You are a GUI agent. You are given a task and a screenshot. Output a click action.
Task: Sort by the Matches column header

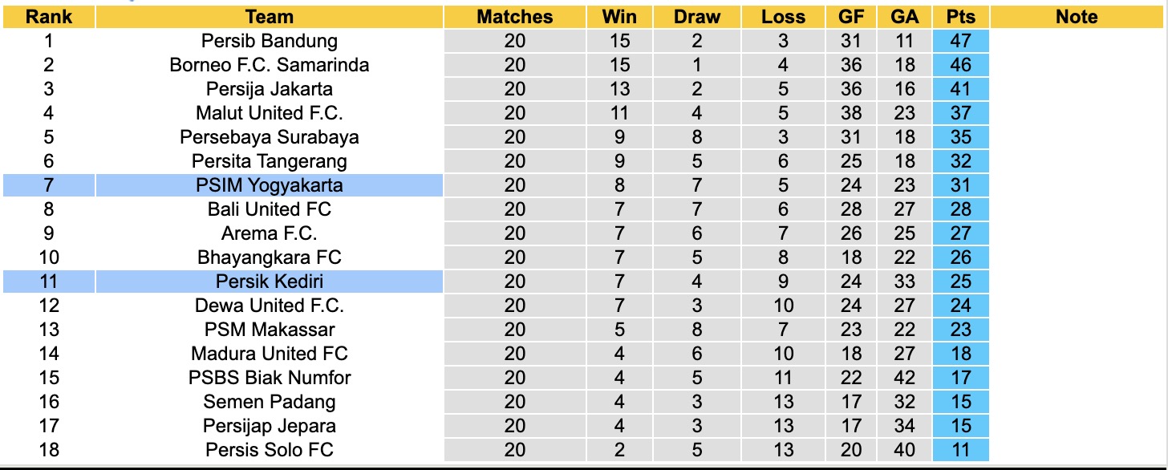click(x=515, y=17)
